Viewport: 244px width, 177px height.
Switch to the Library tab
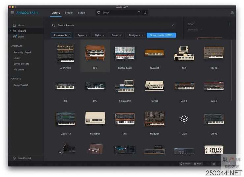[x=56, y=13]
